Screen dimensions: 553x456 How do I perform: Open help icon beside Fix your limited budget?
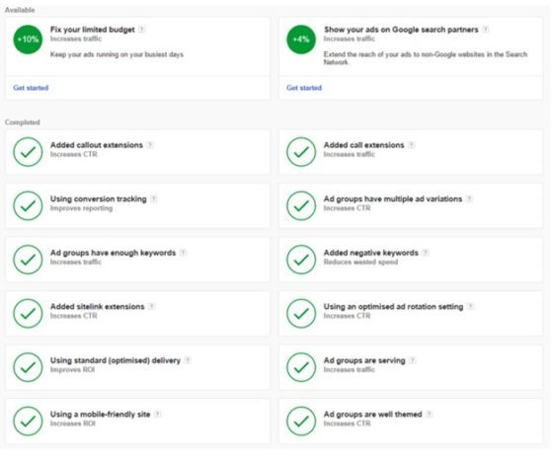coord(142,30)
